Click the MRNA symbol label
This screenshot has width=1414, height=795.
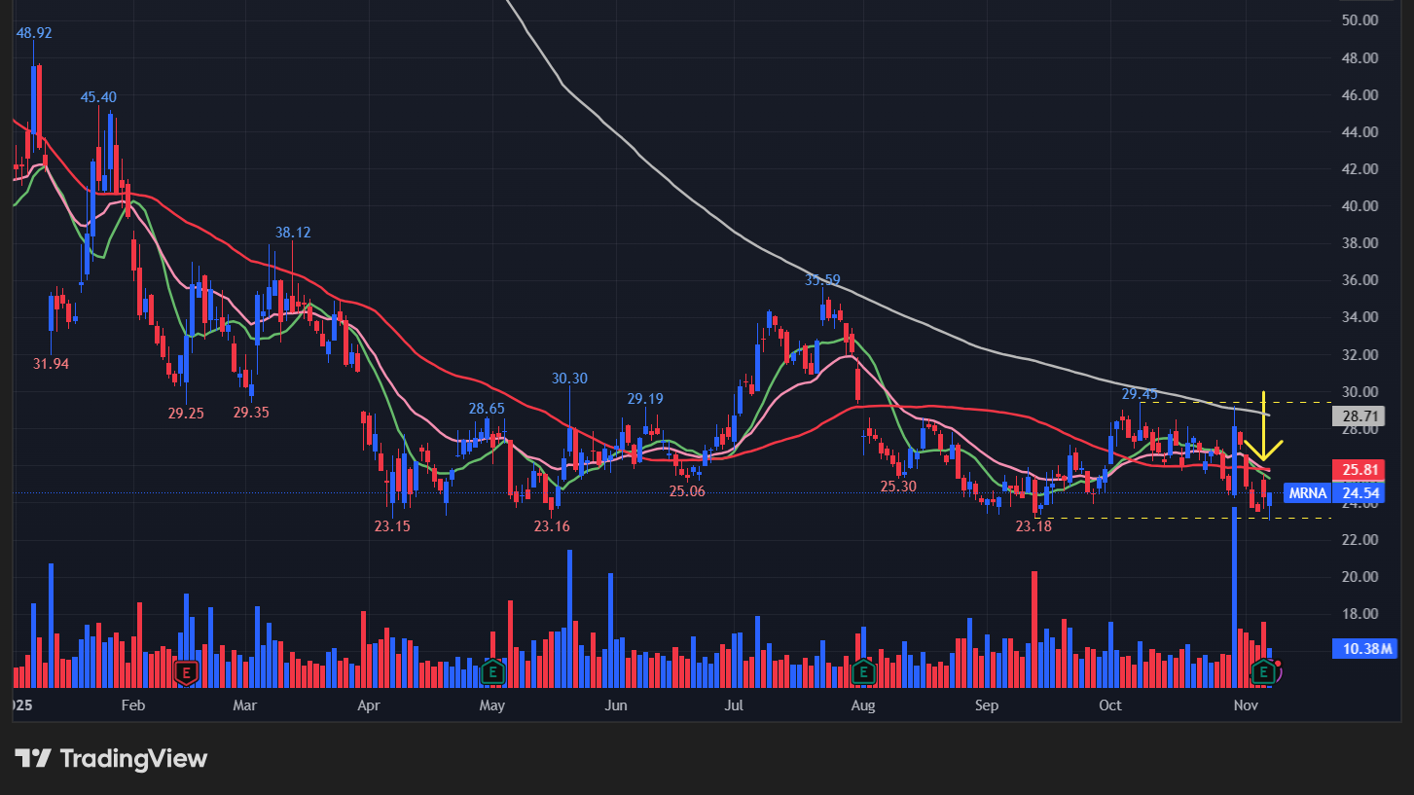pos(1306,493)
